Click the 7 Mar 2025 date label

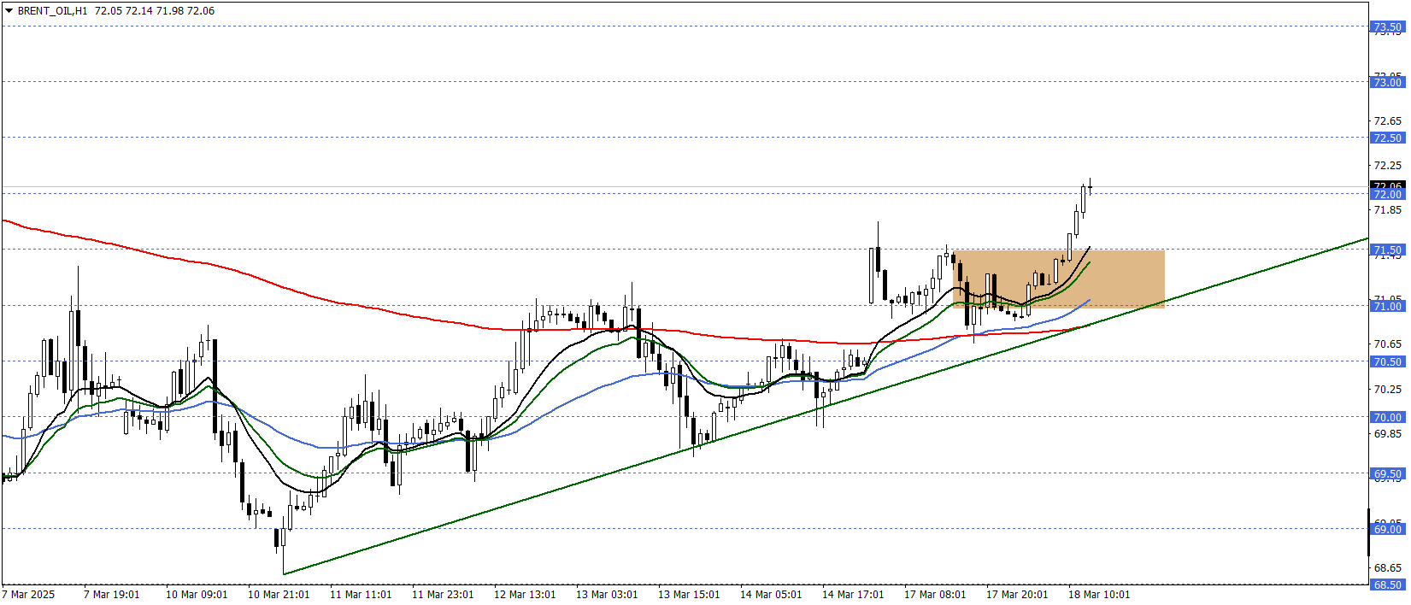28,594
